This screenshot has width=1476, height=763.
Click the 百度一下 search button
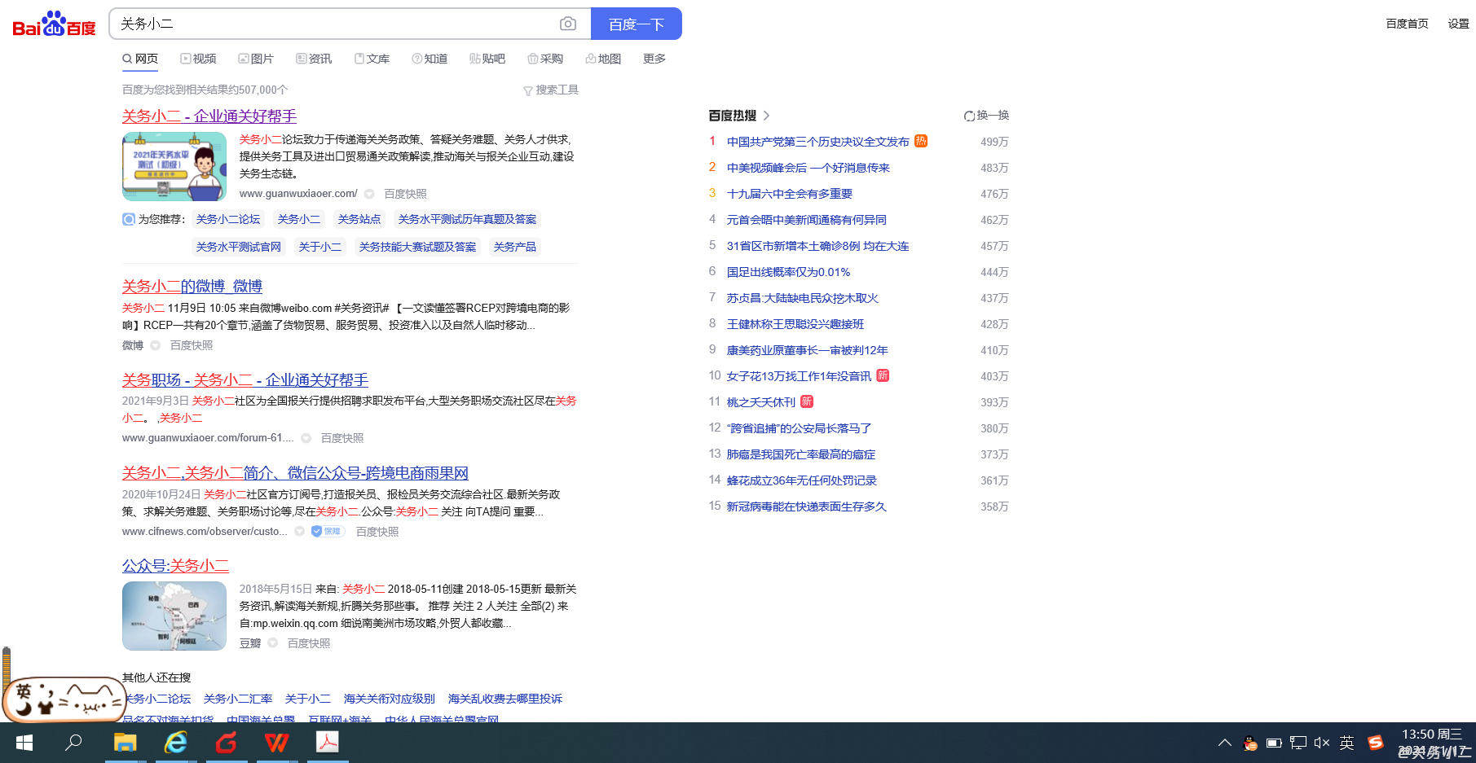click(637, 24)
